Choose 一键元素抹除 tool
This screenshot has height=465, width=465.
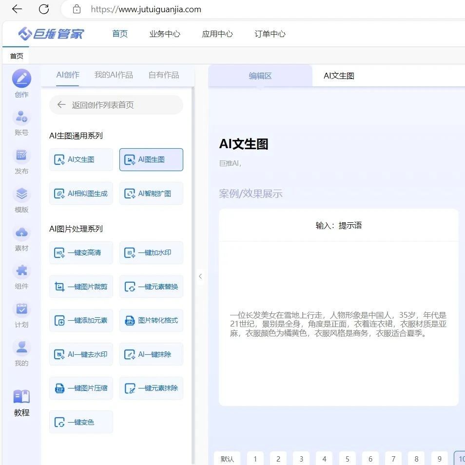151,388
